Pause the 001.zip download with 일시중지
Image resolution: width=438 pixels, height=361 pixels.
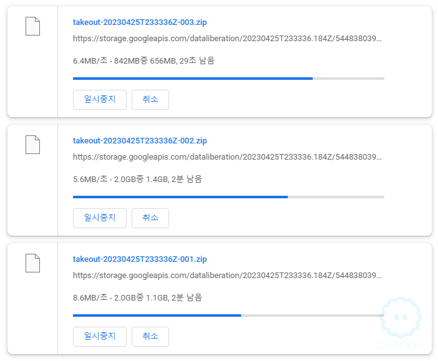(100, 337)
